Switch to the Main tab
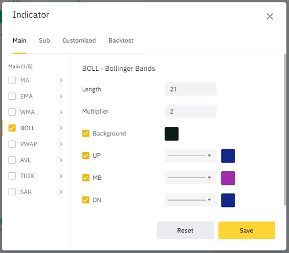The image size is (289, 253). coord(20,40)
